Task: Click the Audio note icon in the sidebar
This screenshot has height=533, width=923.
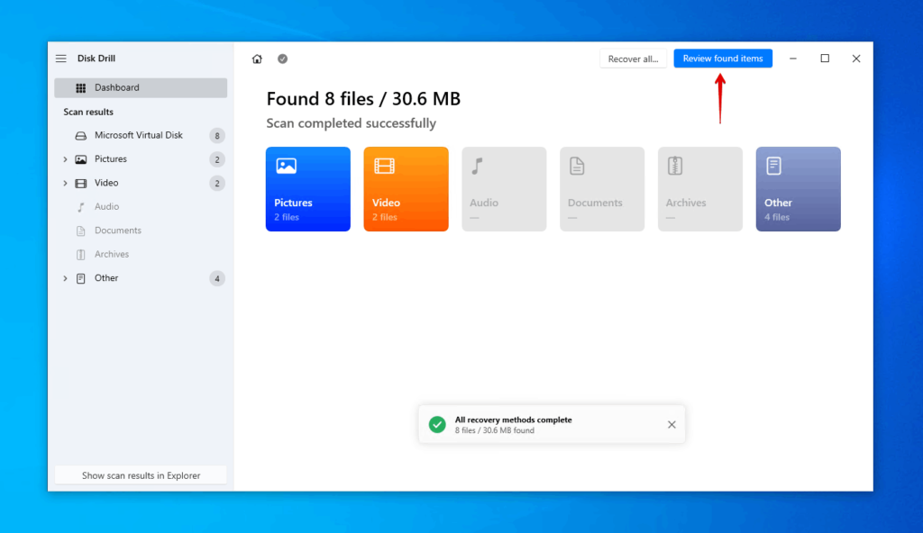Action: pos(82,206)
